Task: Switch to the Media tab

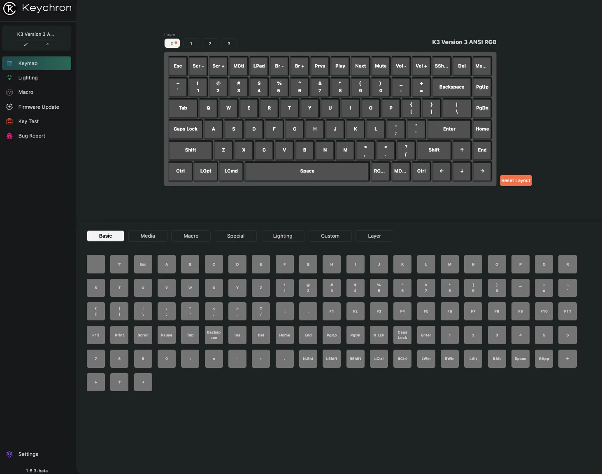Action: (x=148, y=236)
